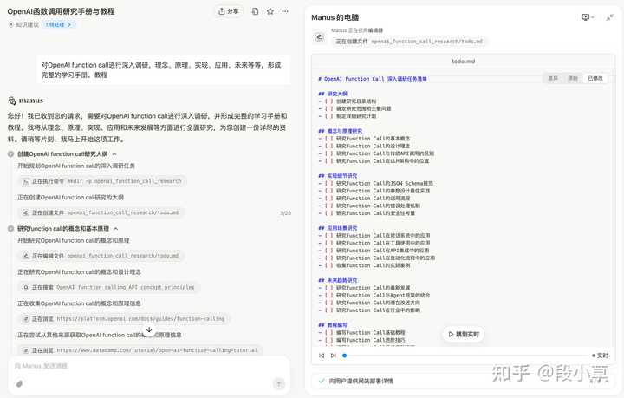Click the '## 研究大纲' heading line
This screenshot has width=624, height=398.
pyautogui.click(x=333, y=94)
